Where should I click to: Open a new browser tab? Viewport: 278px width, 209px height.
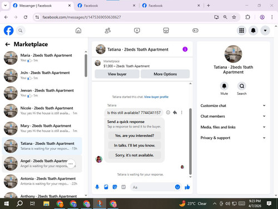point(209,6)
